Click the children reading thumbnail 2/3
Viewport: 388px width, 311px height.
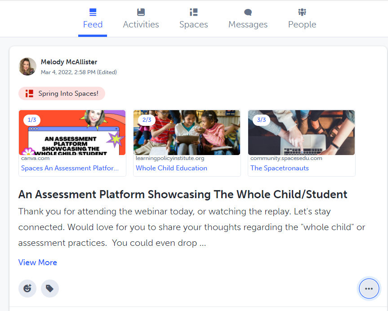(187, 133)
